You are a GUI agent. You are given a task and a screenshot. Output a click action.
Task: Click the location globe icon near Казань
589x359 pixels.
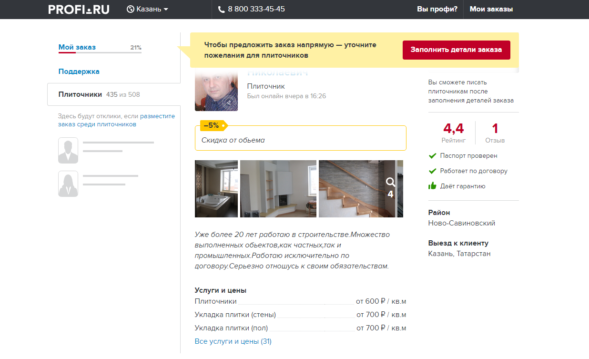[130, 9]
